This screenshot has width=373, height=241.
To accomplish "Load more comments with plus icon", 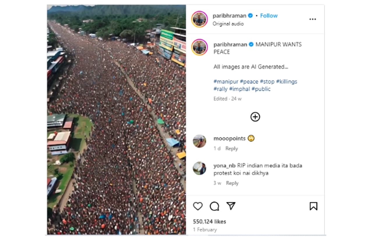I will point(255,117).
